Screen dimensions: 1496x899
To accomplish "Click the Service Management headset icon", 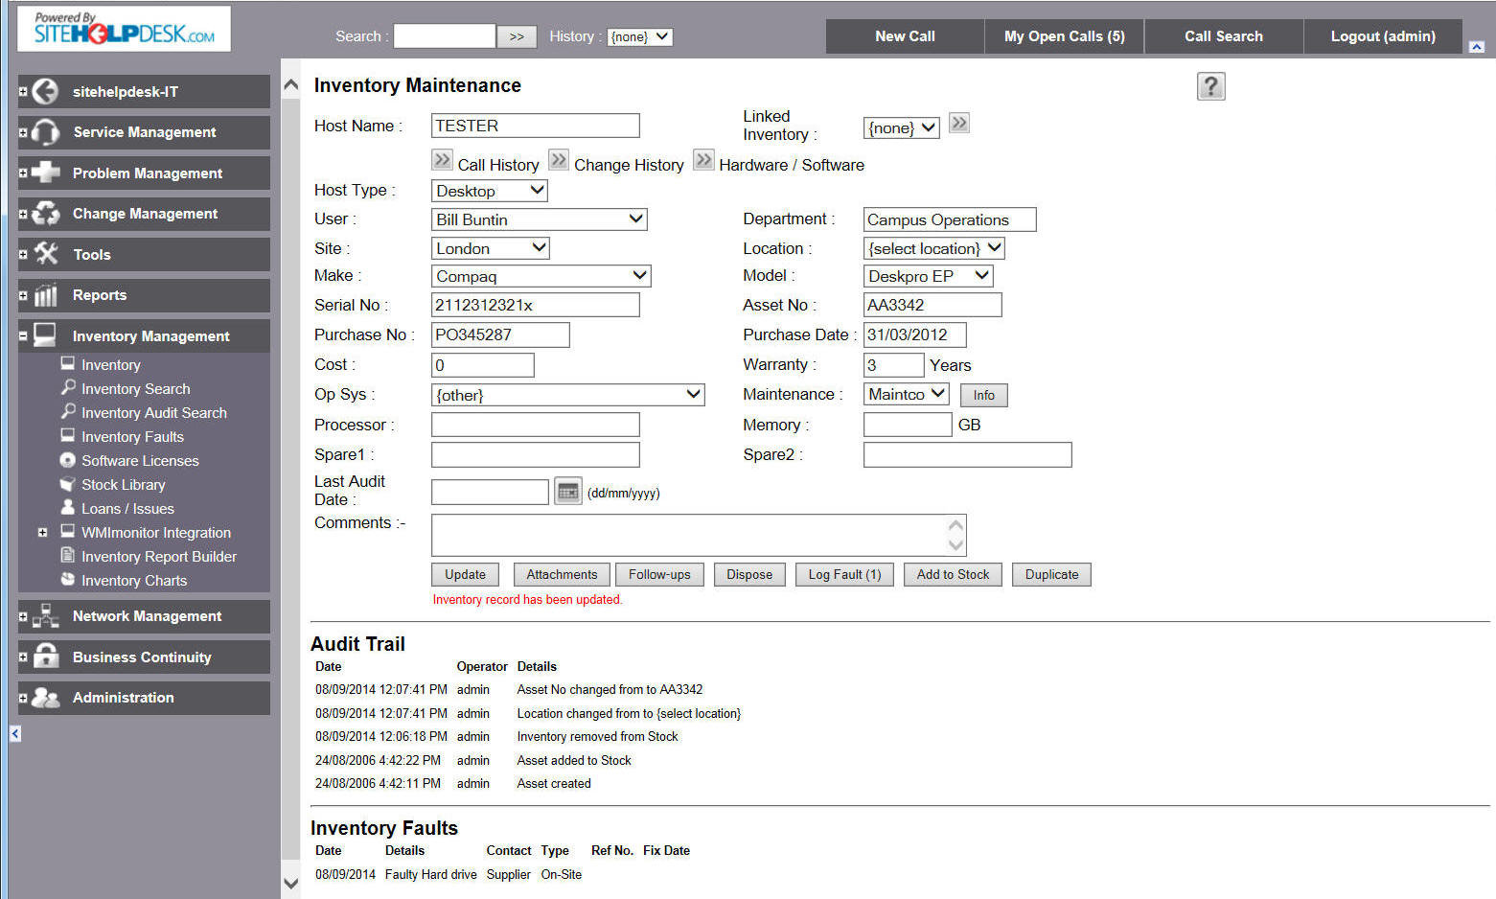I will [x=45, y=132].
